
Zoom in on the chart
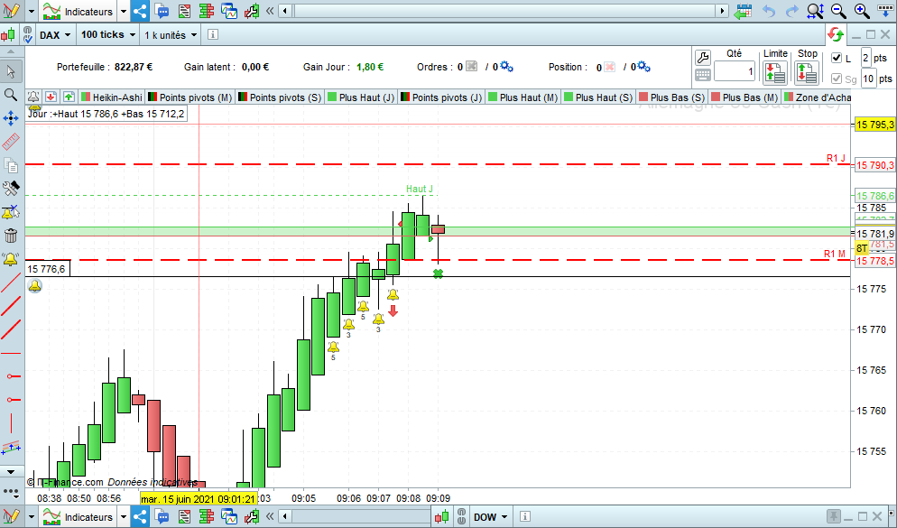click(862, 11)
